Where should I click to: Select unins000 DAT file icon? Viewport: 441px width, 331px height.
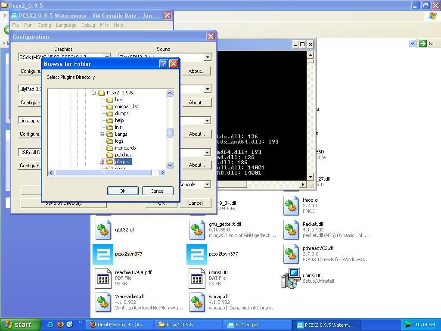197,278
